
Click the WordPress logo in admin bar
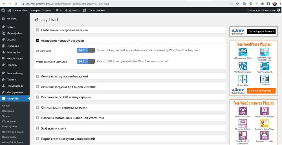3,10
